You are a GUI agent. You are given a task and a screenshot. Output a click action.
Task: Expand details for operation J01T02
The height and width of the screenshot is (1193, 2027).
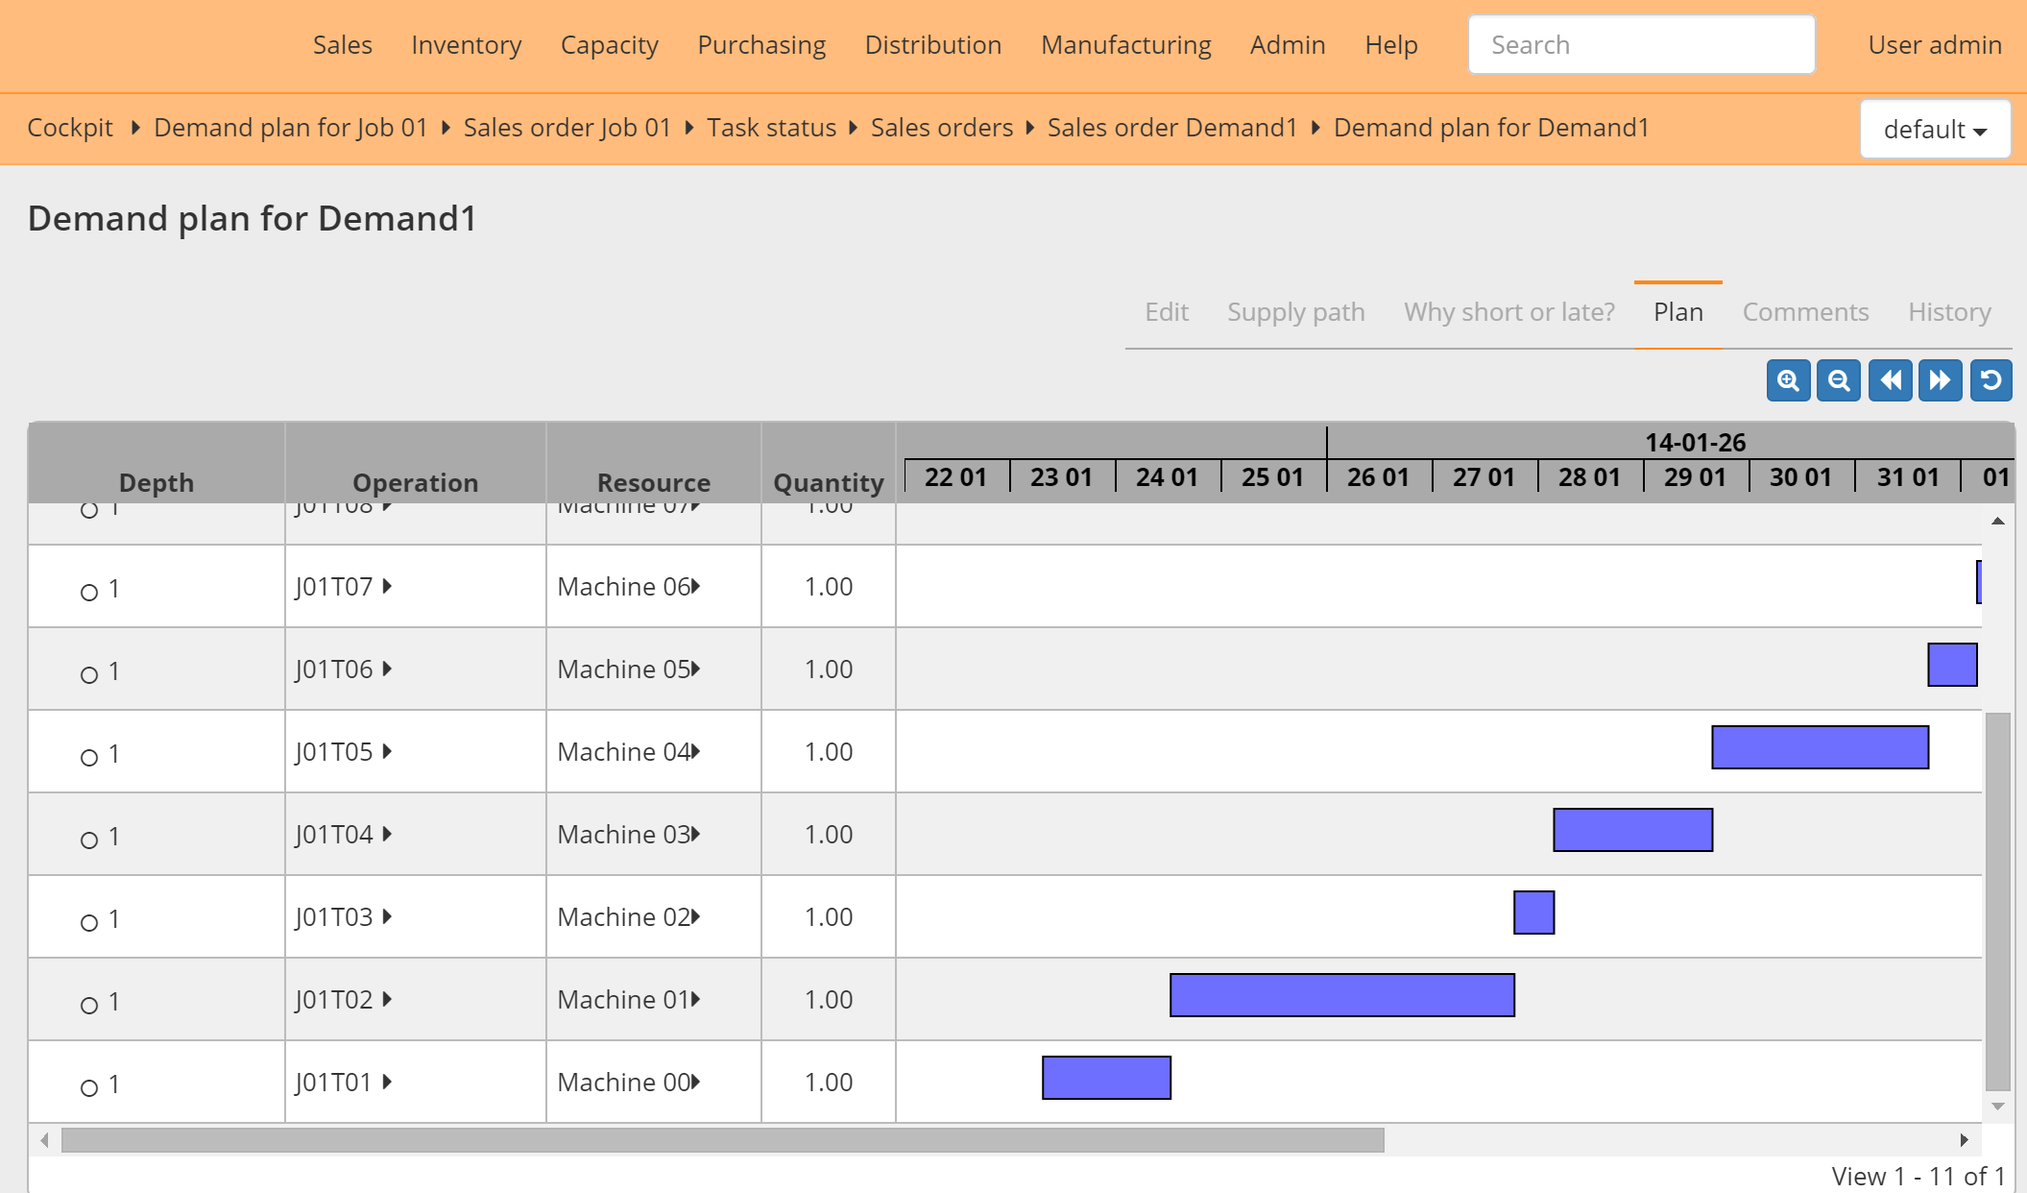point(388,1000)
